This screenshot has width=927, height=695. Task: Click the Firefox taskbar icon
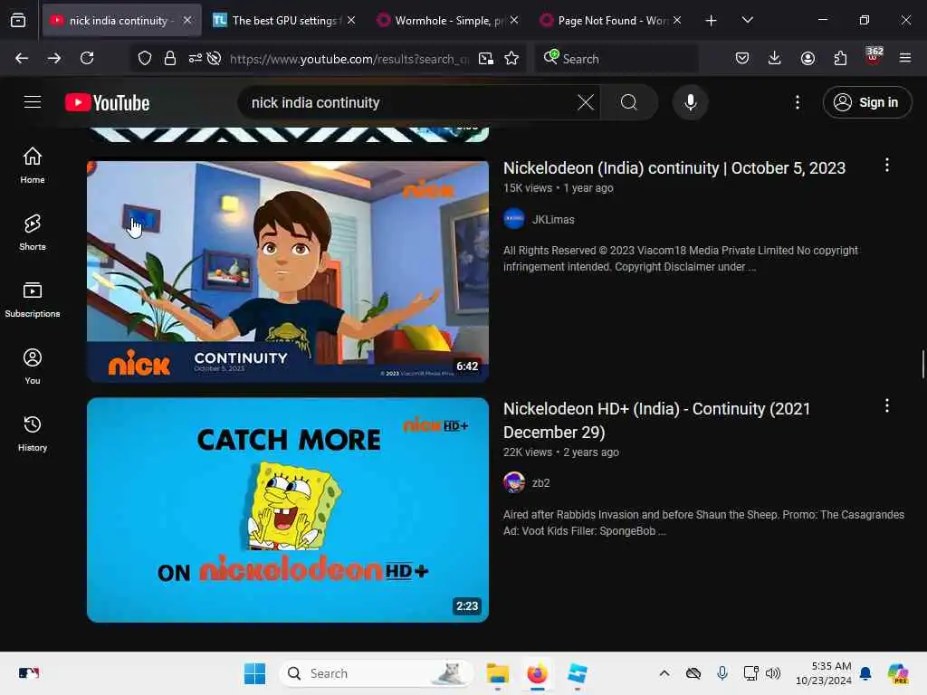538,673
